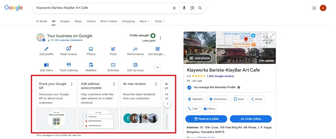Viewport: 336px width, 139px height.
Task: Open the Performance chart icon
Action: click(x=135, y=49)
